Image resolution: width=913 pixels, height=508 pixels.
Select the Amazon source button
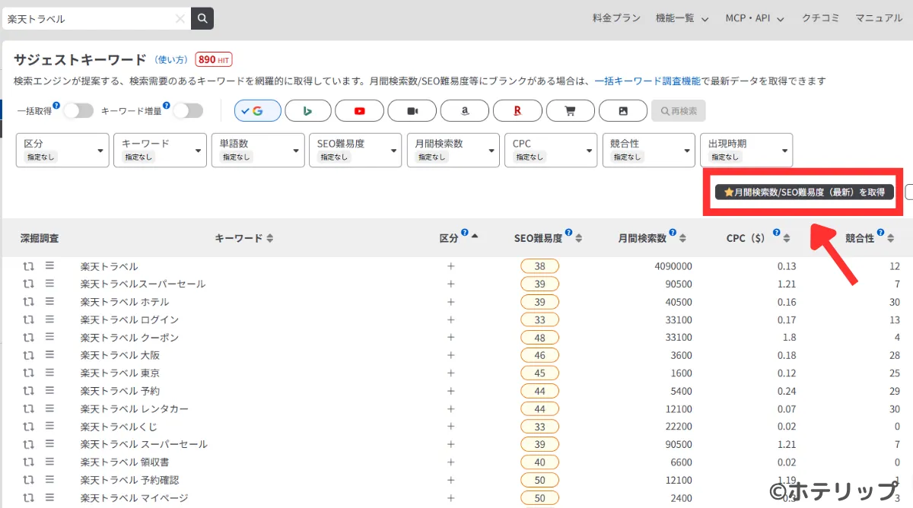[x=464, y=111]
